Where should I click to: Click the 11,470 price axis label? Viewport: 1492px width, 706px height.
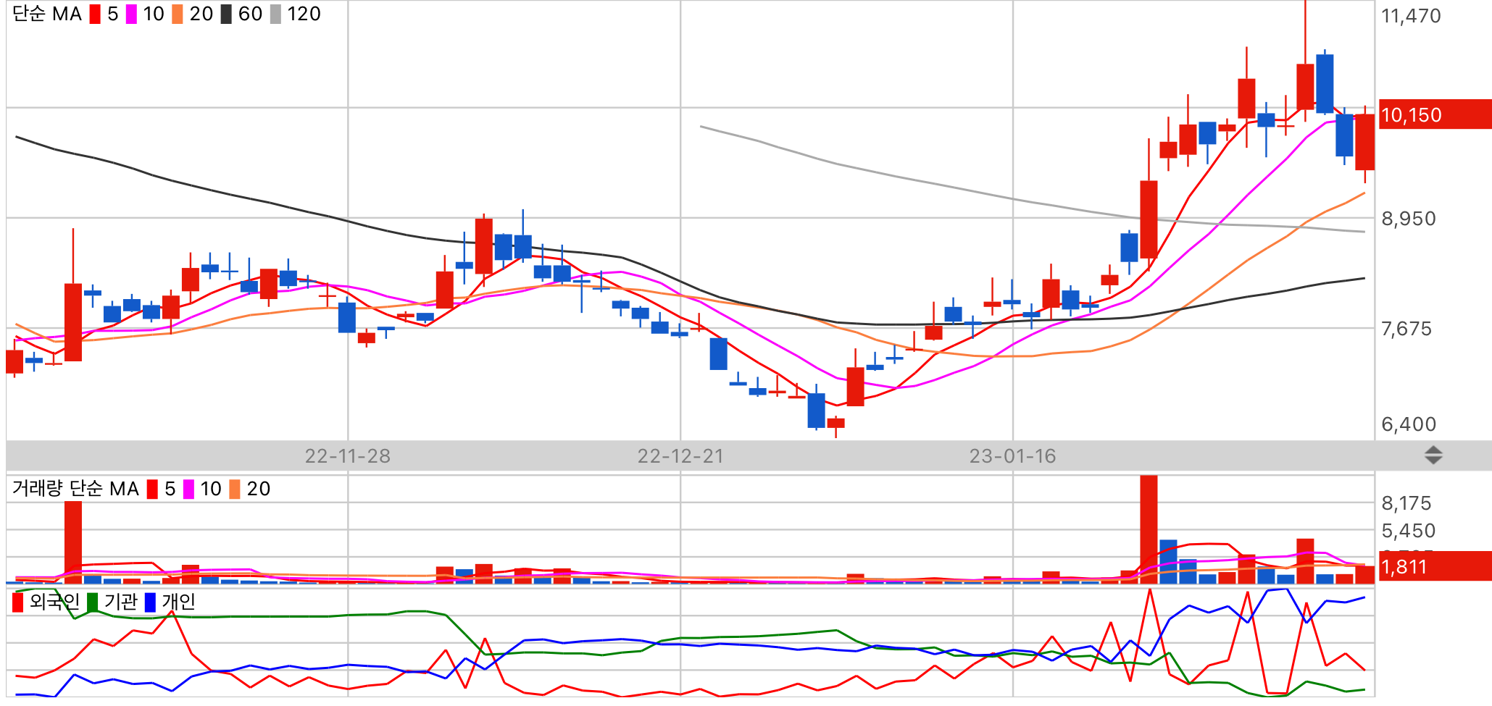pyautogui.click(x=1411, y=16)
